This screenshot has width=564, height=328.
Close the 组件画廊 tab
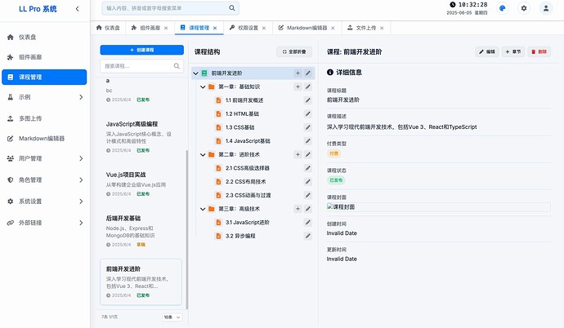point(166,28)
